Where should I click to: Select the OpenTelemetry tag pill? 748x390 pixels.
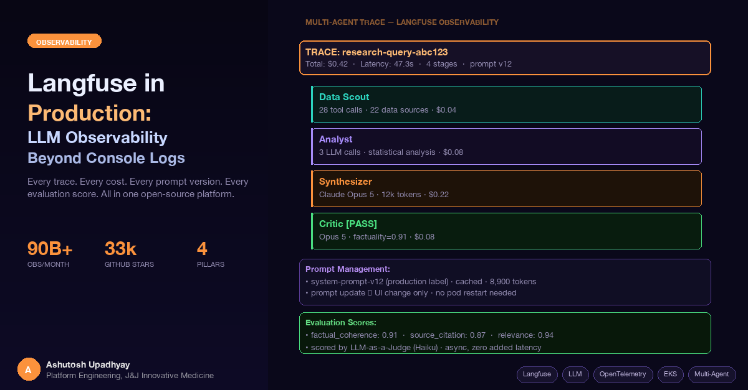click(x=623, y=374)
